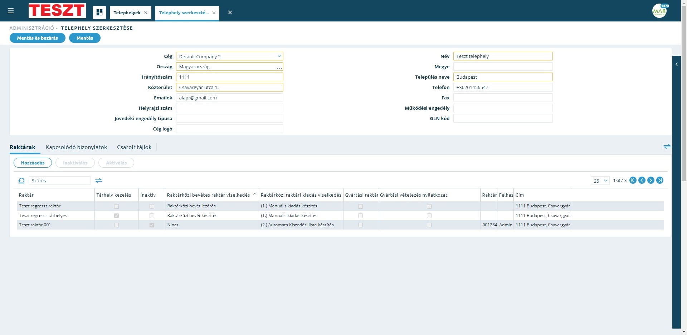Click the empty Megye field
687x335 pixels.
tap(503, 67)
